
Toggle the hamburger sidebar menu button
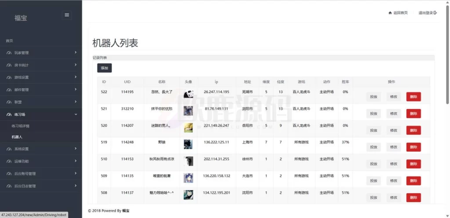tap(67, 15)
